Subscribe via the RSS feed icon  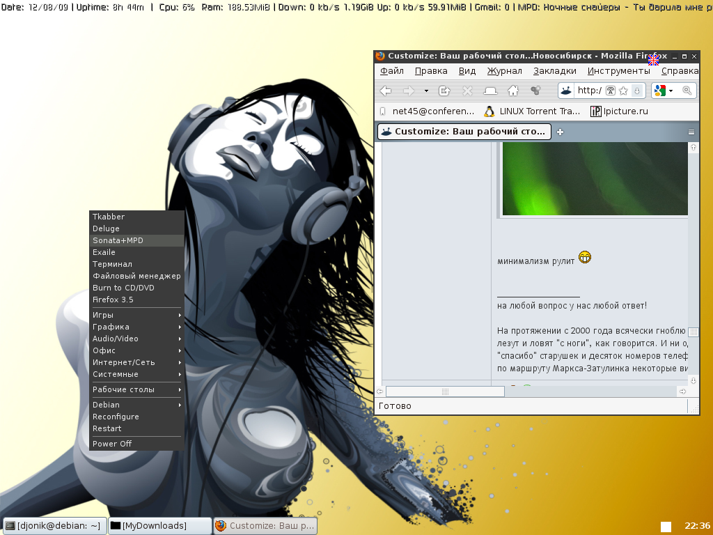[611, 91]
